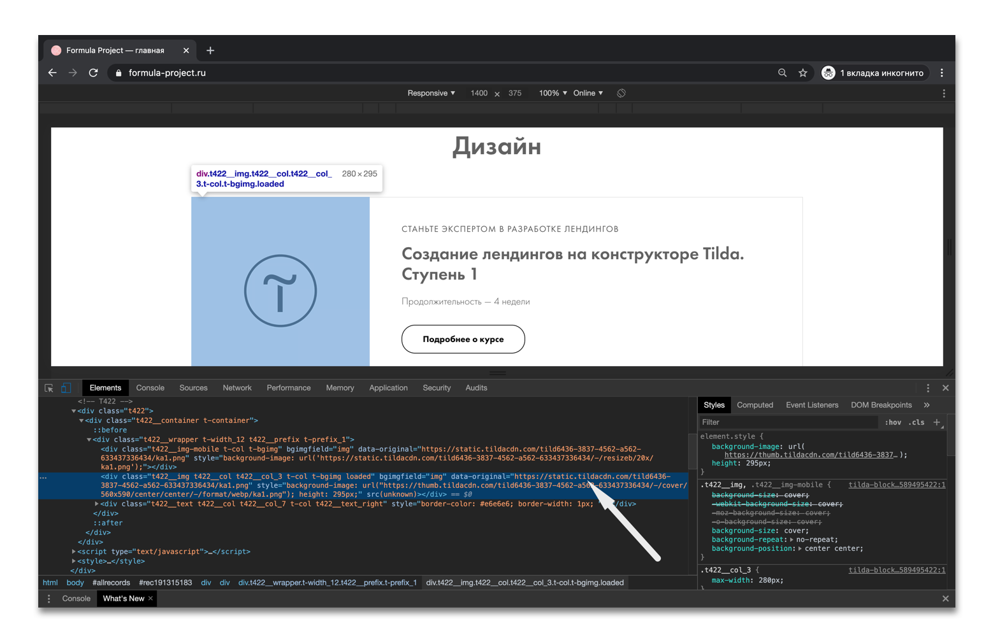This screenshot has width=993, height=642.
Task: Toggle device toolbar emulation mode
Action: [66, 388]
